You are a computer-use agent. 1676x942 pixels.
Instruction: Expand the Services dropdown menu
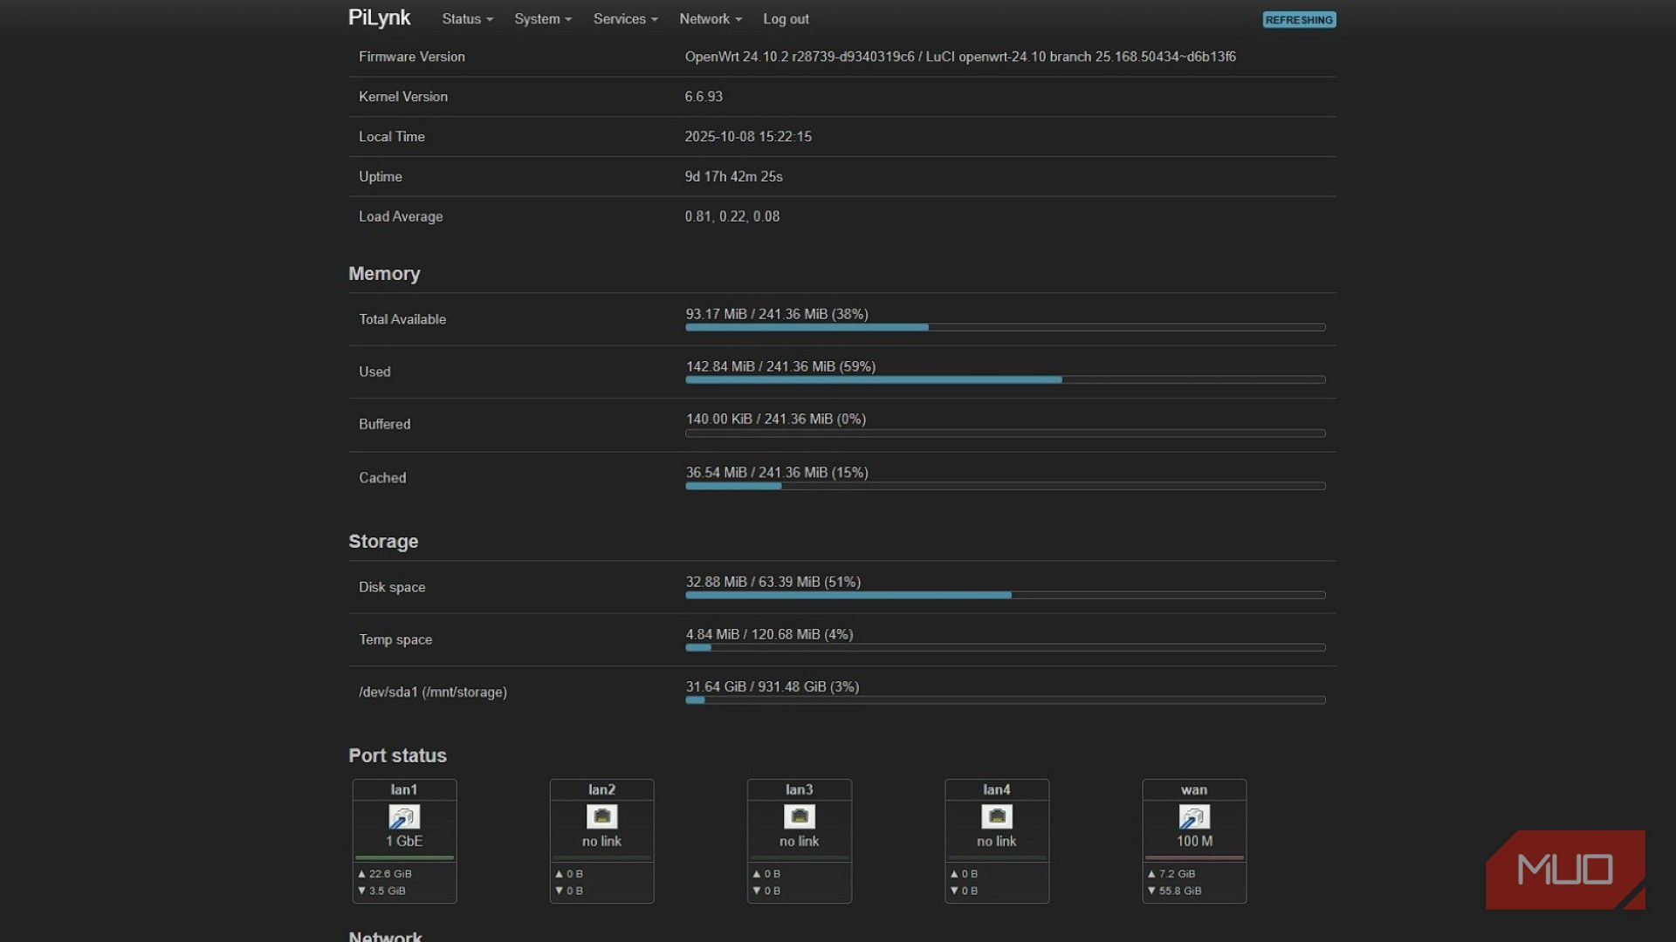(625, 19)
